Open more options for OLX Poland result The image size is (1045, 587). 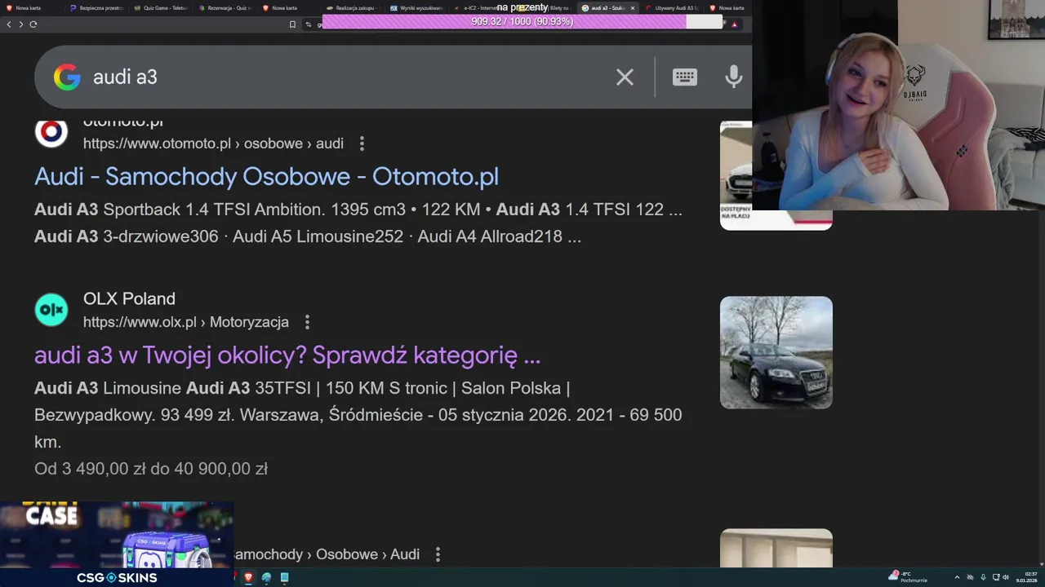pos(307,322)
